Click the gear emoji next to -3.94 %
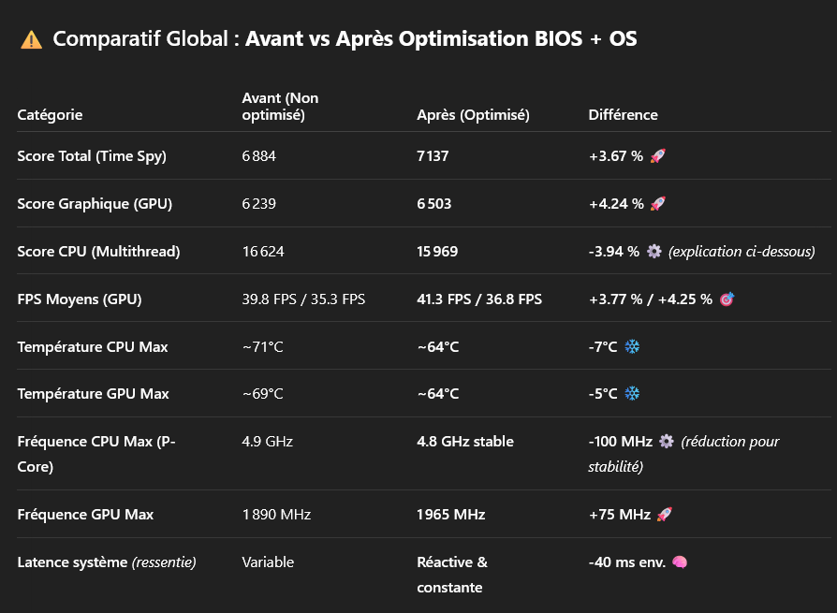The width and height of the screenshot is (837, 613). (x=653, y=251)
